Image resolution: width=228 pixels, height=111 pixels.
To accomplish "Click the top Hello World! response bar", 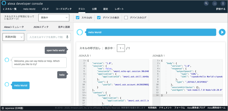I will tap(151, 32).
